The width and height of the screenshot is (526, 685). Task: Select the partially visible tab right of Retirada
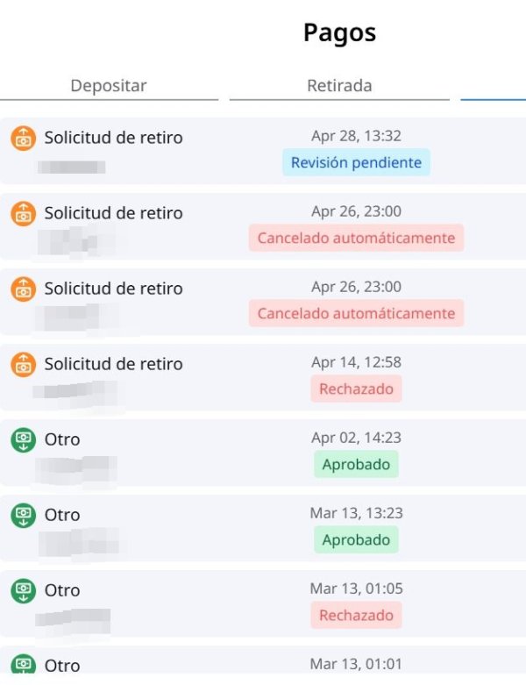(x=494, y=86)
